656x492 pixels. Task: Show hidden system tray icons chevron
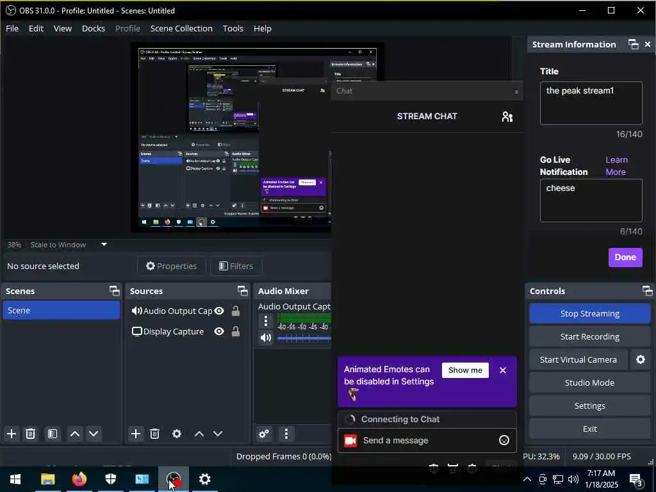point(527,479)
